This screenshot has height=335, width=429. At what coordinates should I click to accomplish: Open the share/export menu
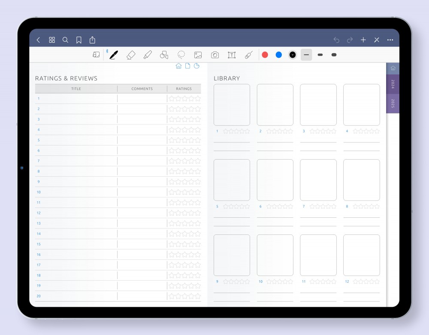point(92,40)
